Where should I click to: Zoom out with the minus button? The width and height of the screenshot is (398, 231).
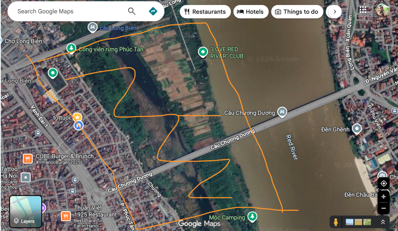point(384,208)
